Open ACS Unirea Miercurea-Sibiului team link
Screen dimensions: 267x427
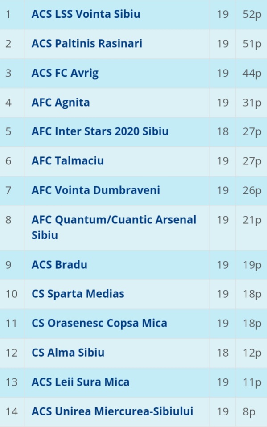[112, 411]
